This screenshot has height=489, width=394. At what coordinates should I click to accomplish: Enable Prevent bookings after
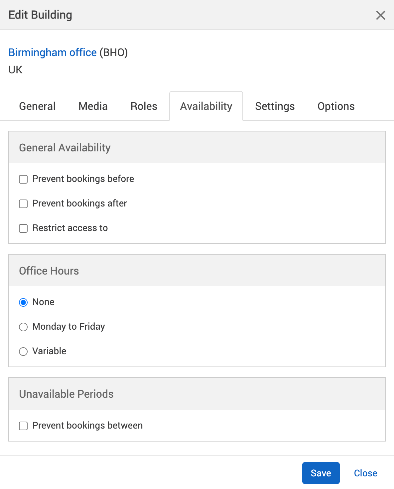coord(23,204)
